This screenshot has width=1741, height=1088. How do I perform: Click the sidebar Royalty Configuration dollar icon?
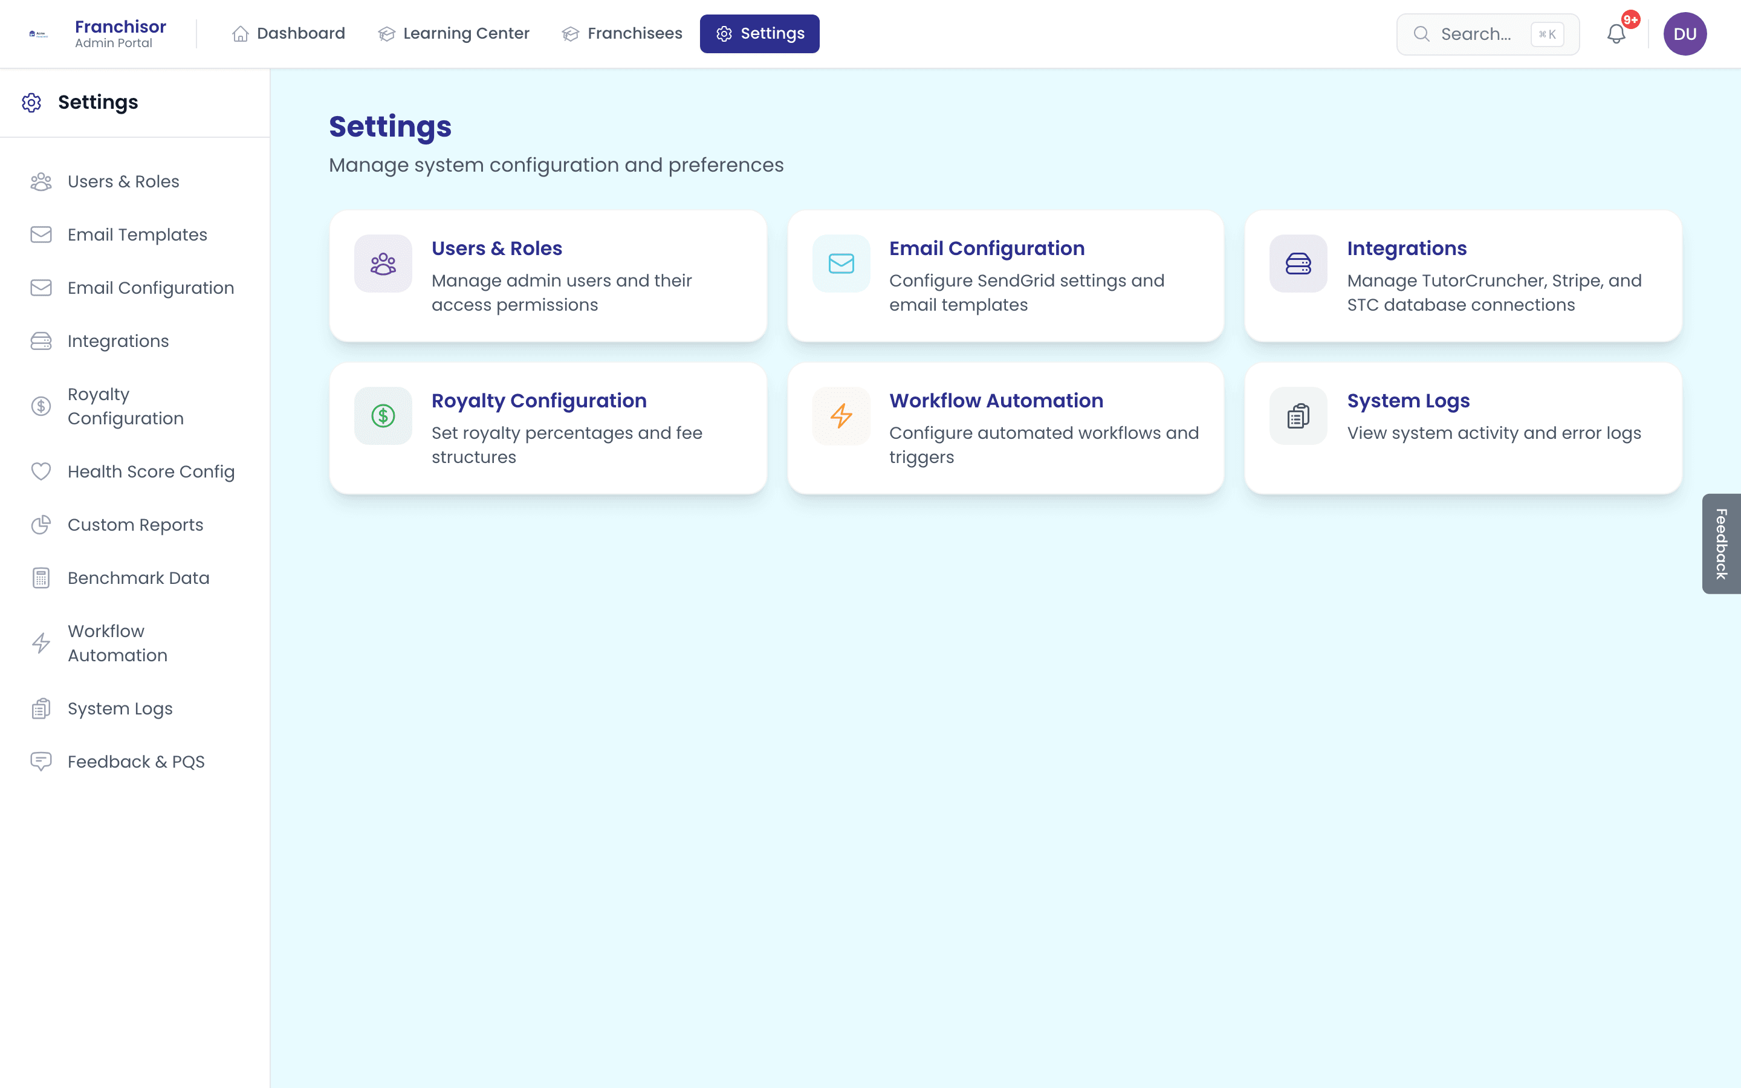[41, 406]
